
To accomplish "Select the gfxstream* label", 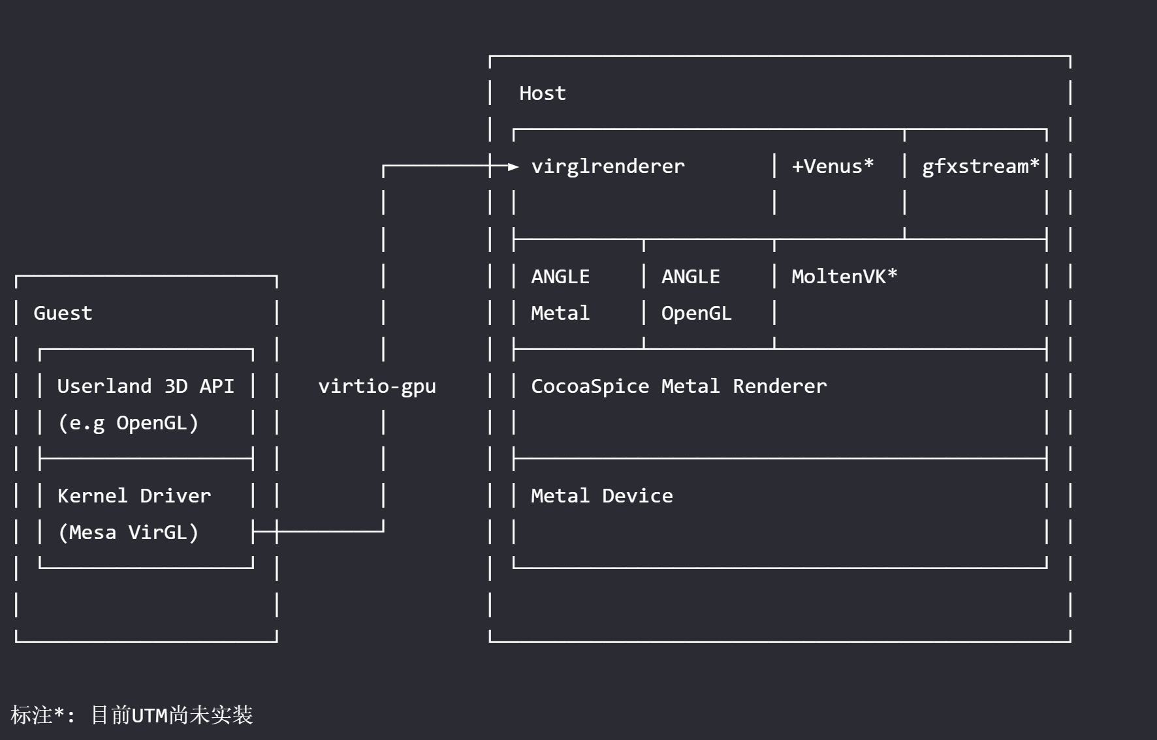I will pyautogui.click(x=980, y=166).
